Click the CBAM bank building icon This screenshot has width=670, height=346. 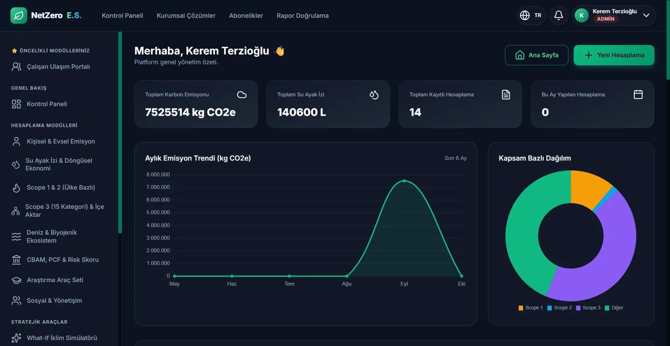[16, 260]
